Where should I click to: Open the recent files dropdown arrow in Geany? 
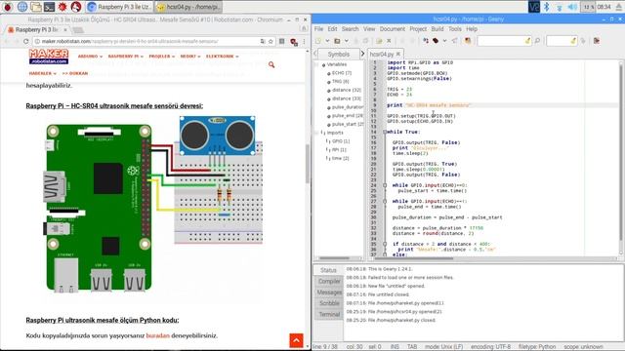pos(346,41)
